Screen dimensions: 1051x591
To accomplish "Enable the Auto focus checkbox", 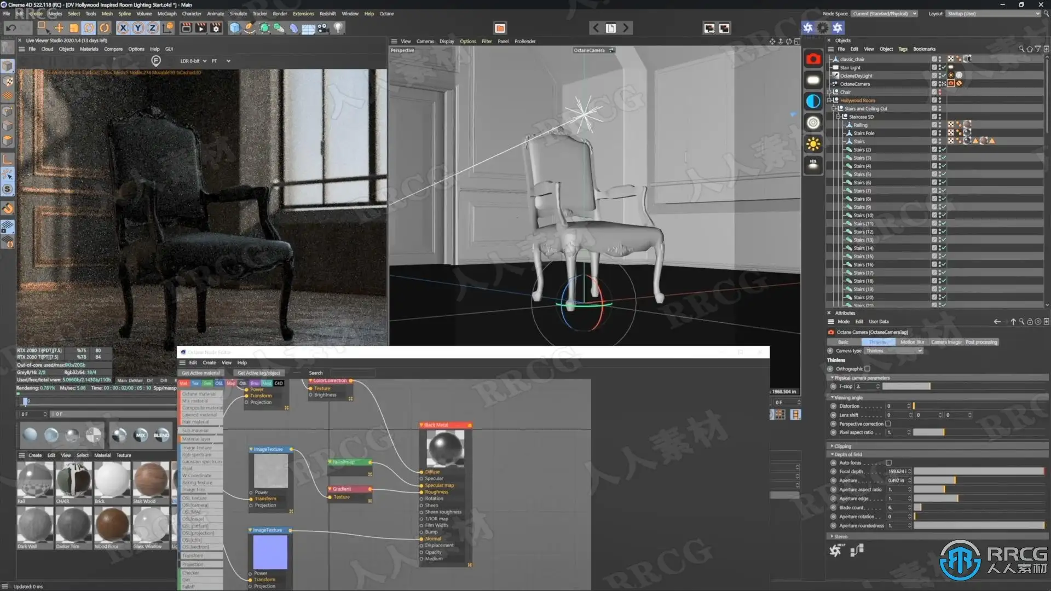I will (888, 463).
